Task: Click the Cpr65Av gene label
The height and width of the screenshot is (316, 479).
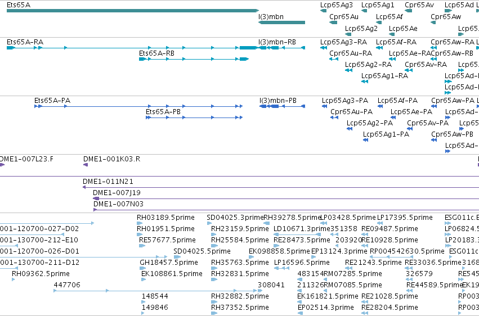Action: [419, 5]
